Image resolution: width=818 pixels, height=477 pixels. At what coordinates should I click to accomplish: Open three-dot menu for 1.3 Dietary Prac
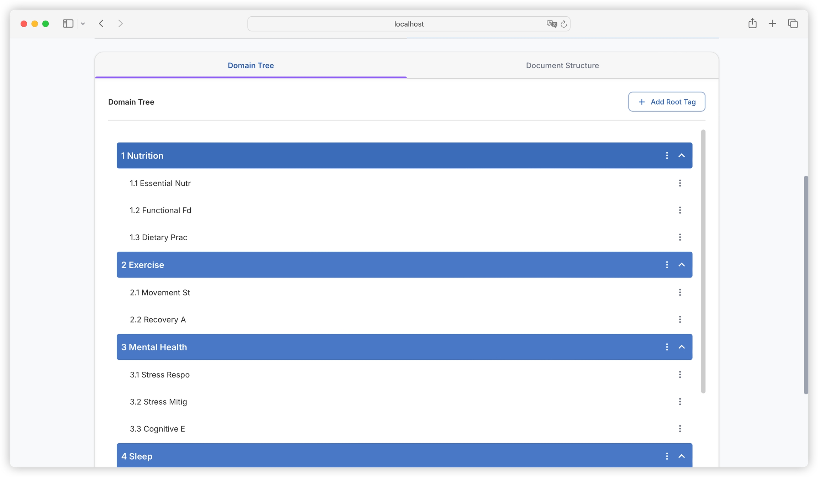pos(680,237)
